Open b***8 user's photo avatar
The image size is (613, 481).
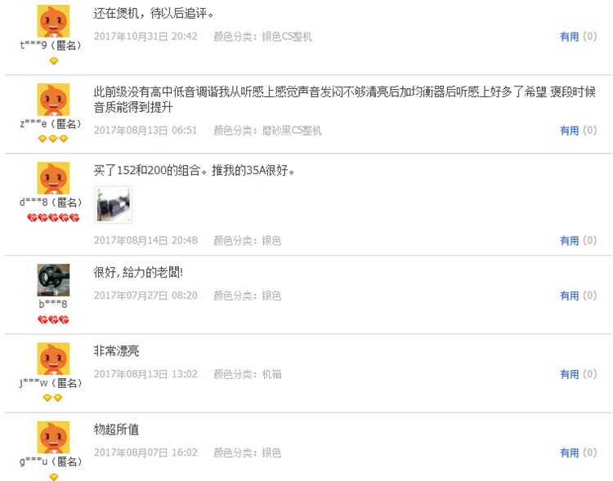[x=53, y=280]
